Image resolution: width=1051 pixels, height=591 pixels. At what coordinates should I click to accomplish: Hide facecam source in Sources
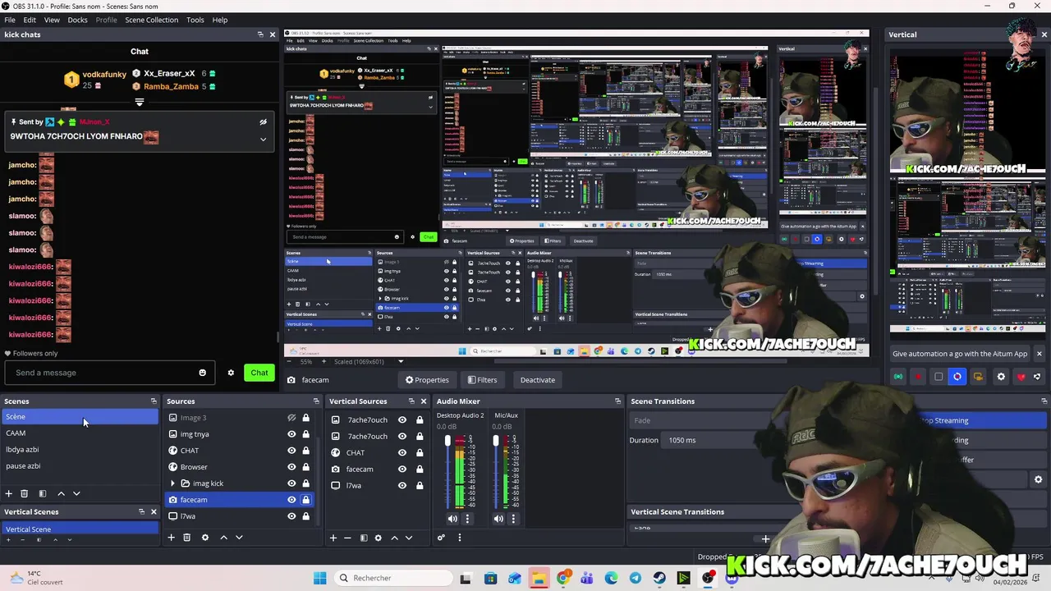(291, 500)
